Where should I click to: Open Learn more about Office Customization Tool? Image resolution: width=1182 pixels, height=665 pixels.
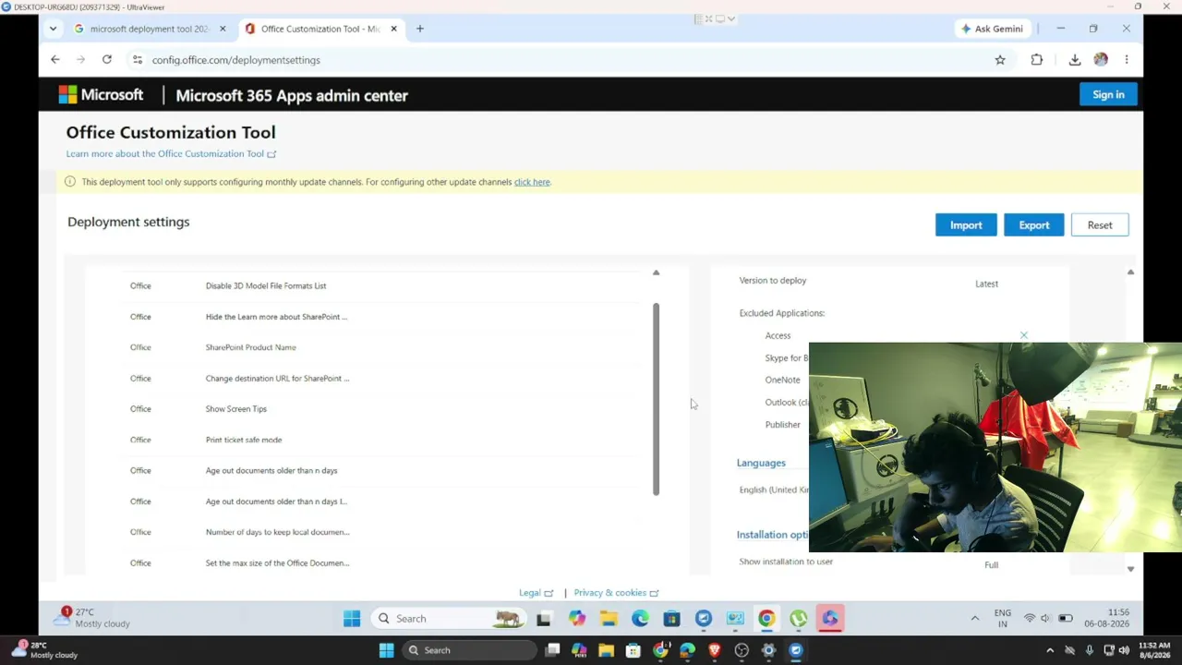point(171,154)
